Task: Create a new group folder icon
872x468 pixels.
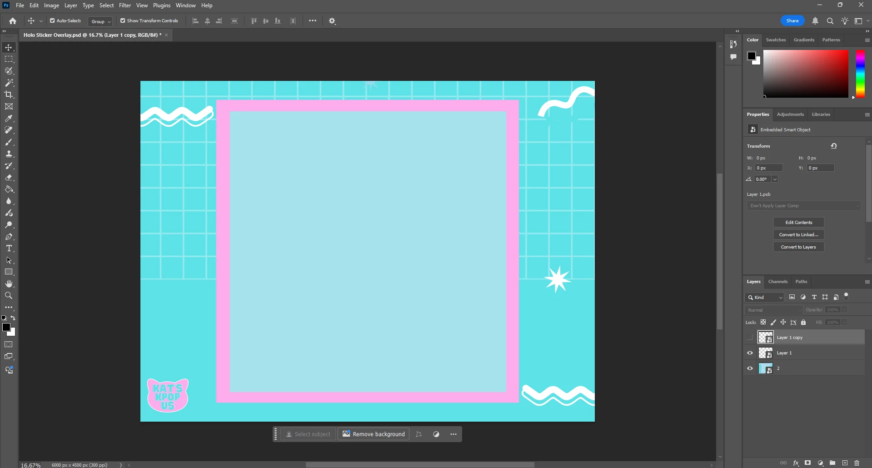Action: pos(832,463)
